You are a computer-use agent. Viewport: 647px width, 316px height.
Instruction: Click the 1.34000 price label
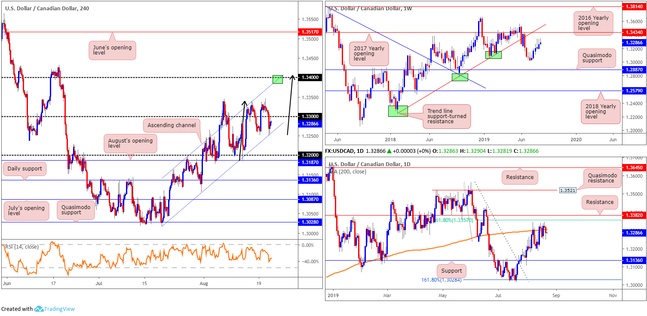[311, 77]
